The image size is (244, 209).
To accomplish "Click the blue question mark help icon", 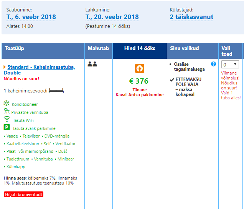I will pyautogui.click(x=213, y=64).
